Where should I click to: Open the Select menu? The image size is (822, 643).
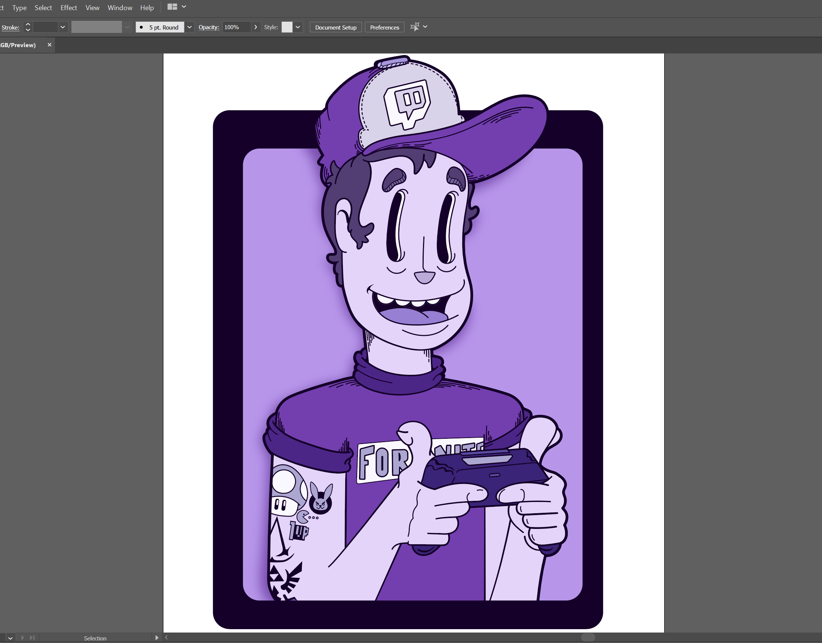pyautogui.click(x=43, y=7)
